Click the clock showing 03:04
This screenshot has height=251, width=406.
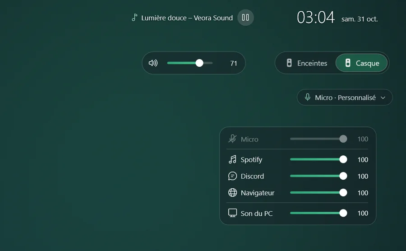click(316, 18)
